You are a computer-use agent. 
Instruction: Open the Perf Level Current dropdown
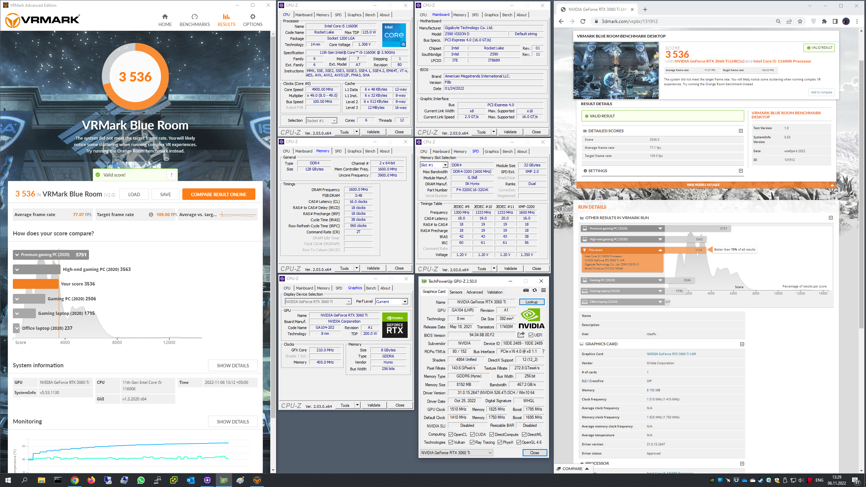[x=392, y=302]
